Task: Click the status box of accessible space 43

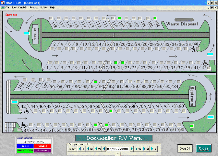Action: coord(209,68)
